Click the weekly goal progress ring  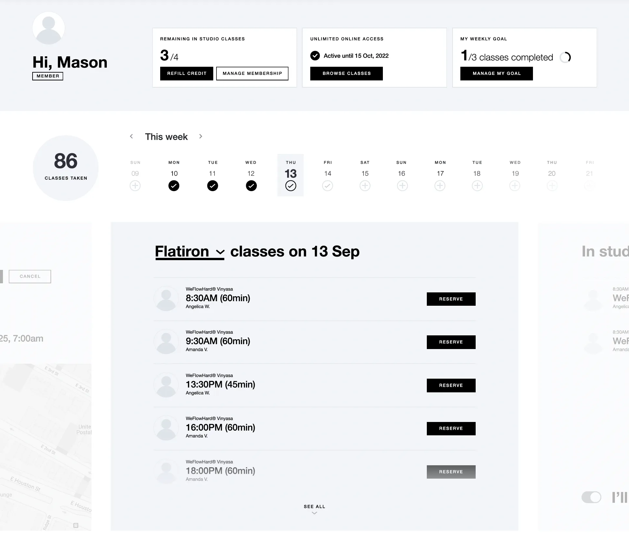(x=565, y=57)
